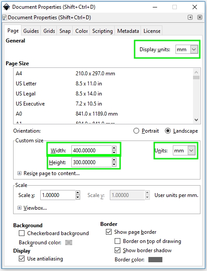
Task: Click page size list scroll-up arrow
Action: click(x=196, y=72)
